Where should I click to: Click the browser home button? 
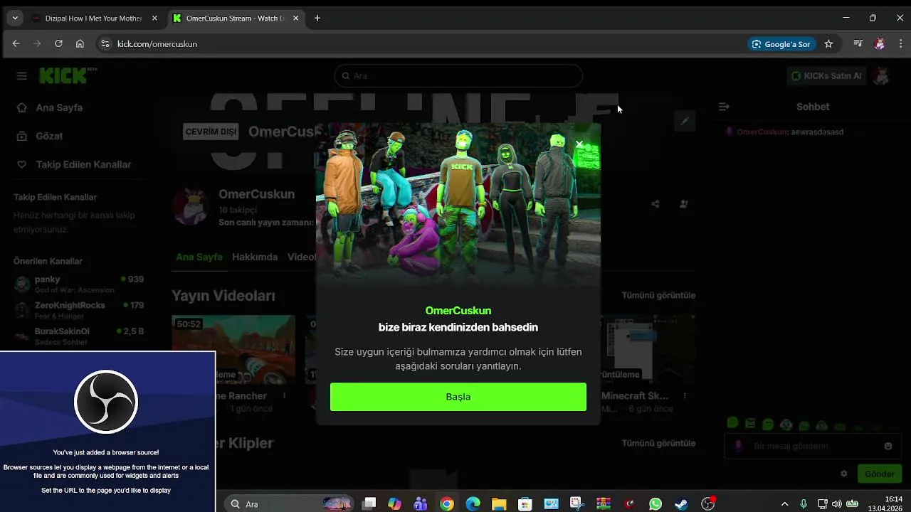pos(80,43)
